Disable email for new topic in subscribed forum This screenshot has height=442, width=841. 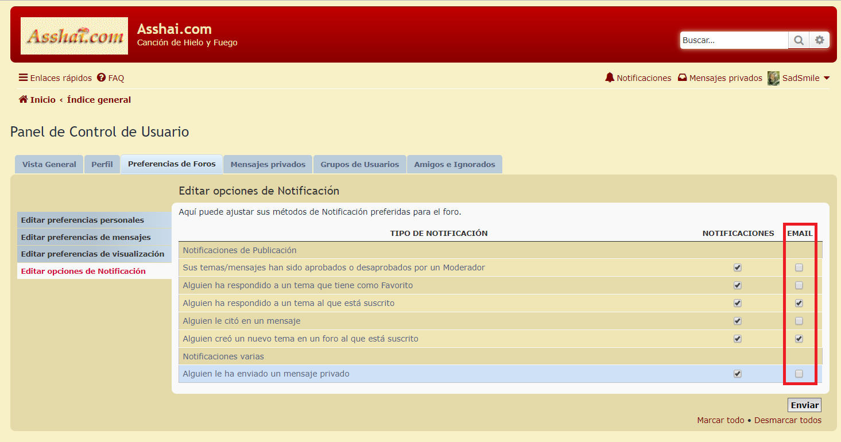click(799, 339)
